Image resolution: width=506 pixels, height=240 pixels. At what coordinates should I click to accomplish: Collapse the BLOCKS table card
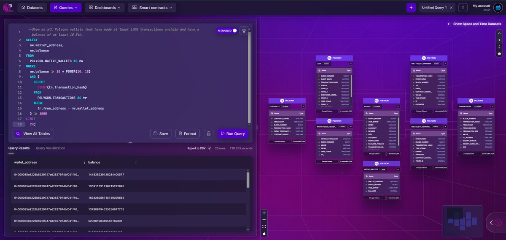(x=398, y=107)
